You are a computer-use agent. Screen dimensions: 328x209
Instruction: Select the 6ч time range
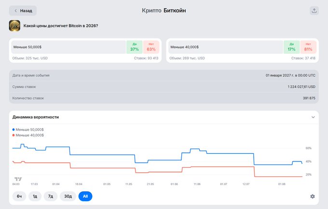click(19, 197)
